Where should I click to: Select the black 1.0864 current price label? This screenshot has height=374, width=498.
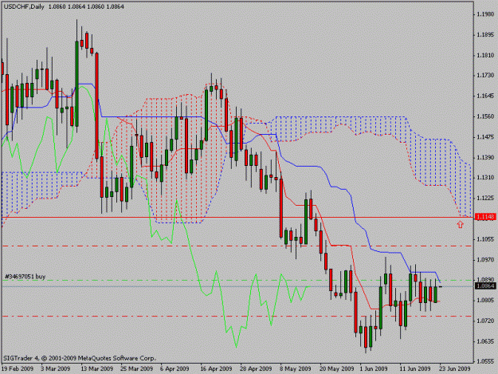click(x=485, y=286)
